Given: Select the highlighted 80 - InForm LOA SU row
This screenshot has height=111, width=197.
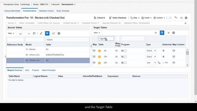Looking at the screenshot, I should point(48,60).
